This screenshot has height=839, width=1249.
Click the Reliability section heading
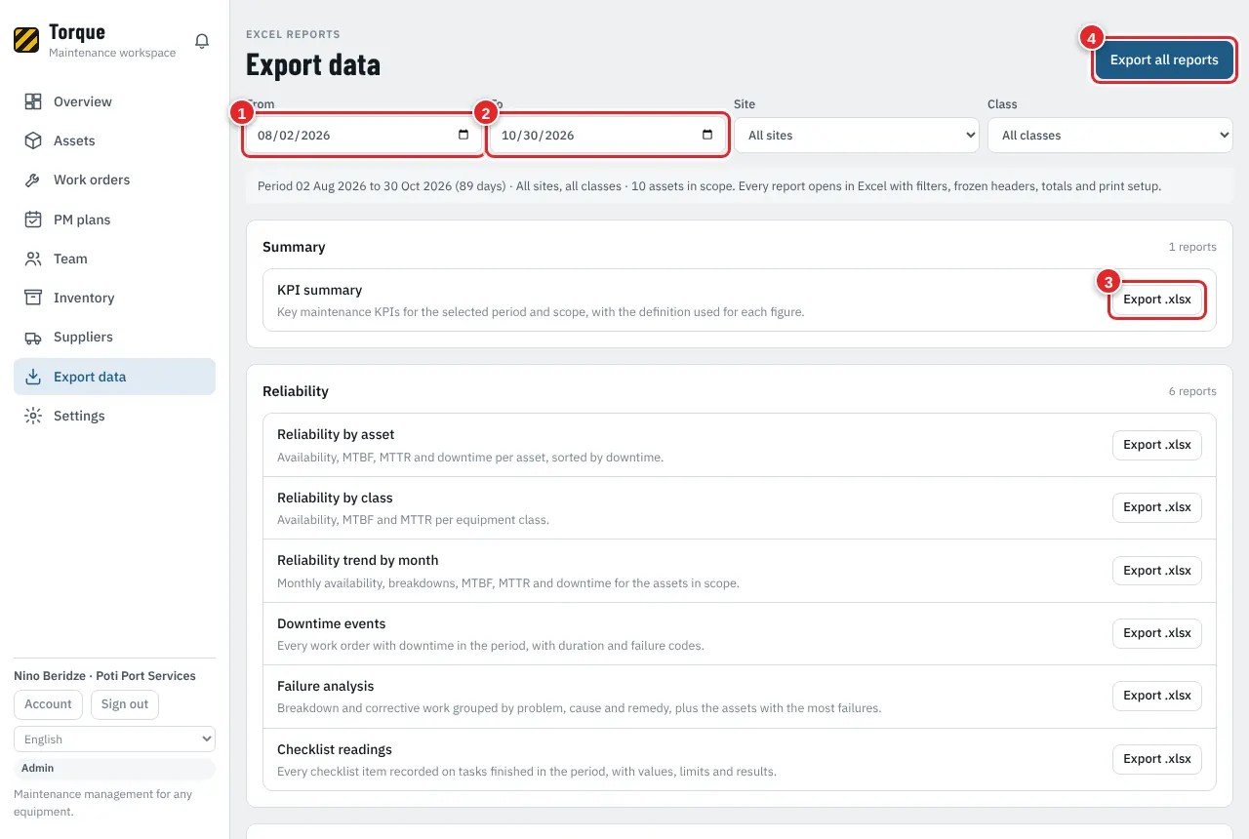[296, 391]
